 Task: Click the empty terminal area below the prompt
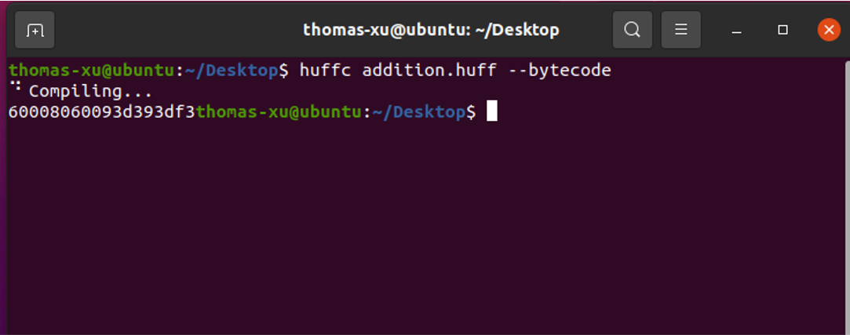tap(424, 235)
